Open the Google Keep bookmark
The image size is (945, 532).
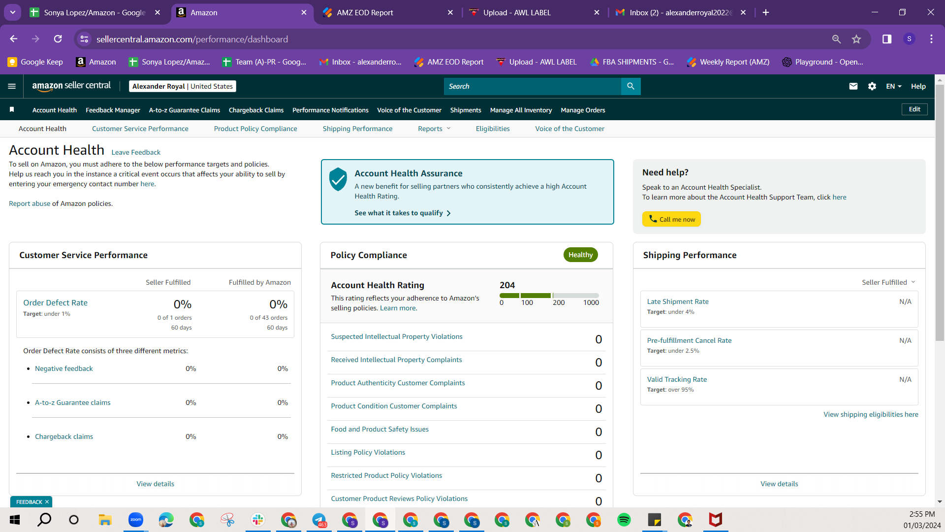point(35,62)
